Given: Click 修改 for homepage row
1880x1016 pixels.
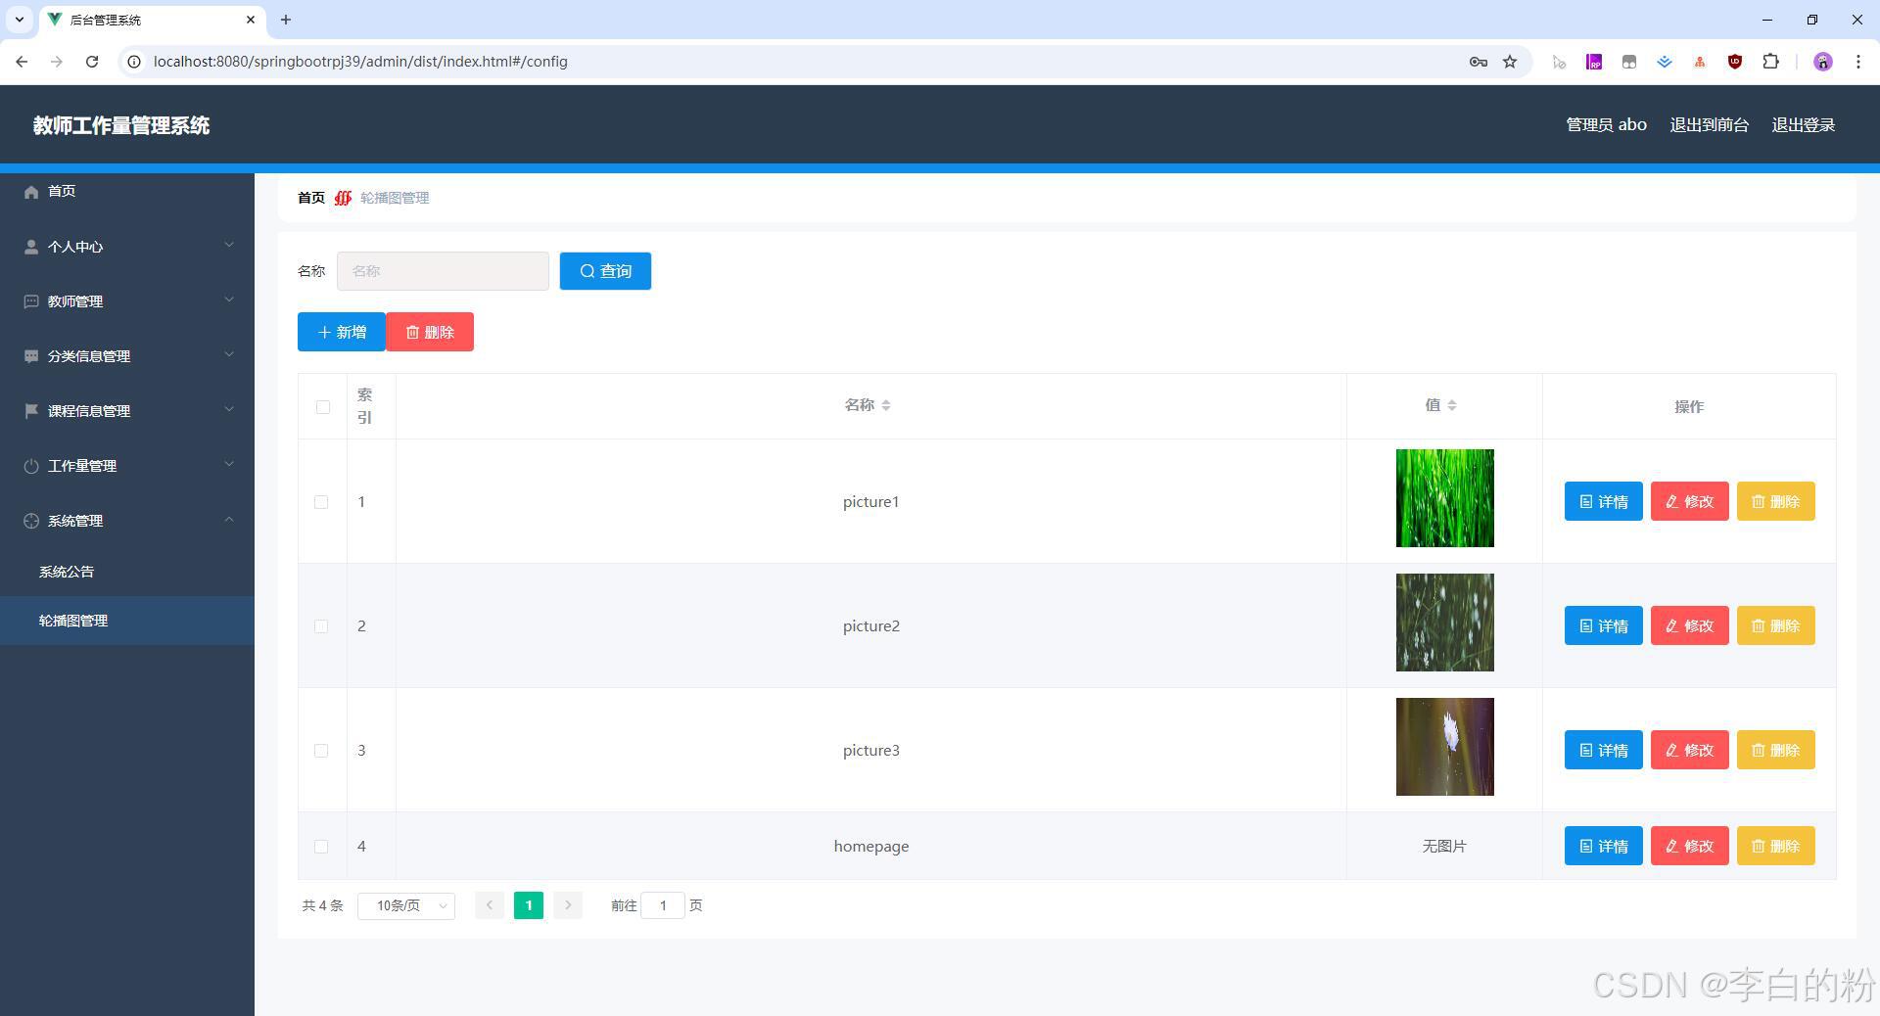Looking at the screenshot, I should pos(1689,846).
